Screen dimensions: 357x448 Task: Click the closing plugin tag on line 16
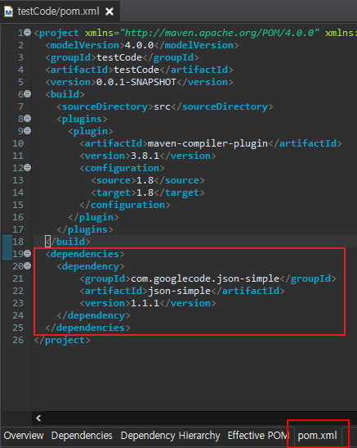93,217
